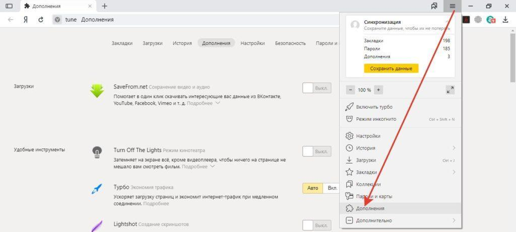Viewport: 516px width, 232px height.
Task: Click the site protect icon in address bar
Action: 57,20
